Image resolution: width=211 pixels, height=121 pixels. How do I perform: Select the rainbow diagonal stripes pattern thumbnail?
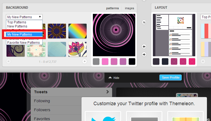[77, 31]
